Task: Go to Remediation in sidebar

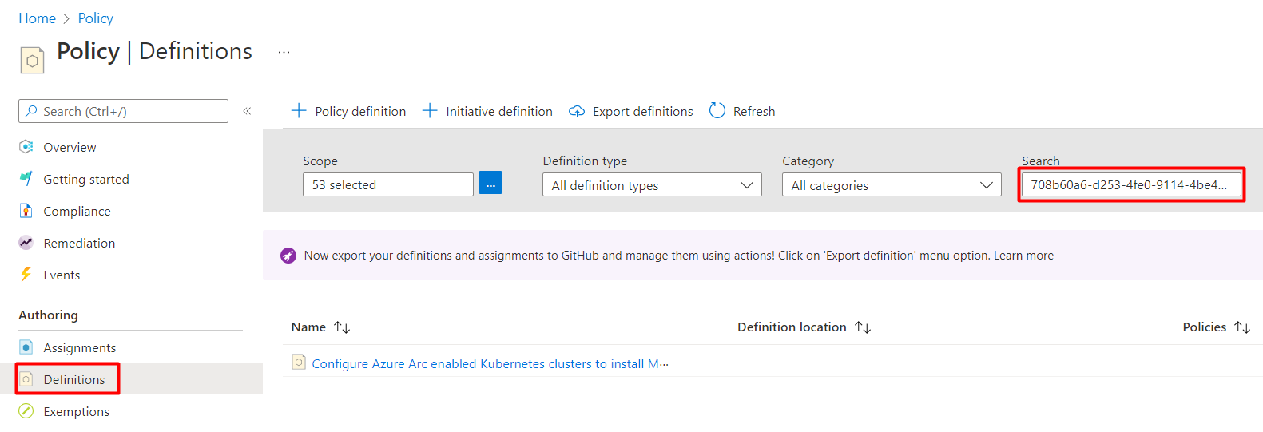Action: coord(78,244)
